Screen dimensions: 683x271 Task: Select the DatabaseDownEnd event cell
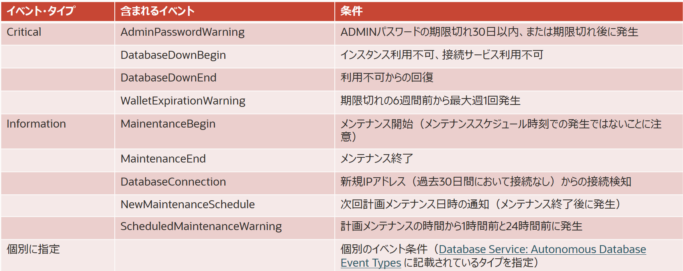168,78
